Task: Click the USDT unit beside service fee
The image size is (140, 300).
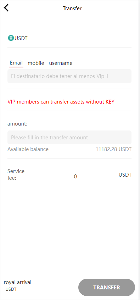Action: pos(125,175)
